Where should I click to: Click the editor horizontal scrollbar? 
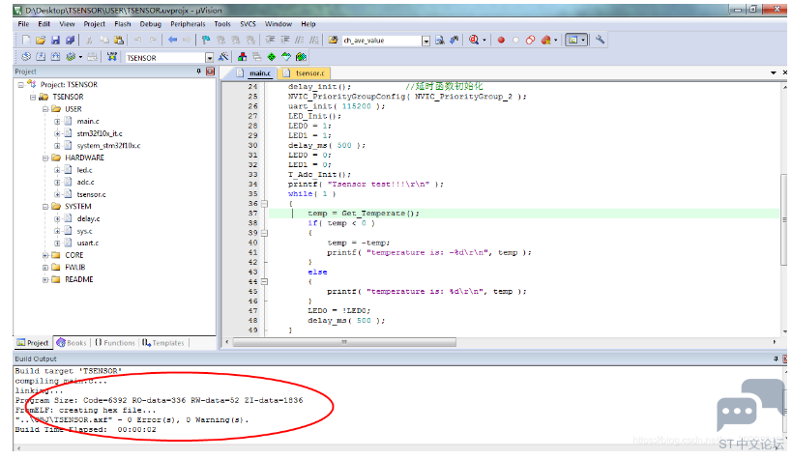tap(500, 342)
